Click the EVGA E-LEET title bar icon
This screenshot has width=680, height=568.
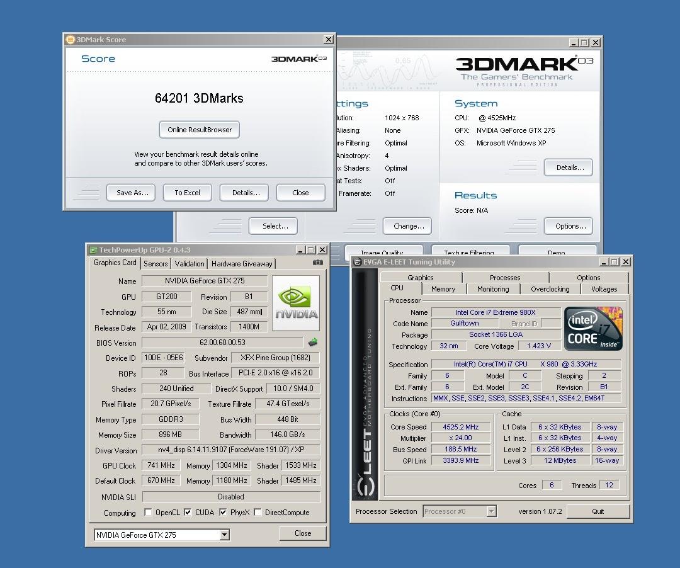point(358,262)
